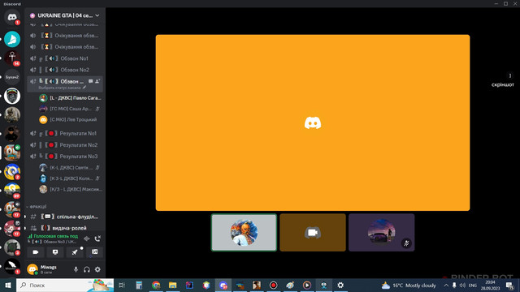Open the server with 89 notification badge

click(x=12, y=191)
